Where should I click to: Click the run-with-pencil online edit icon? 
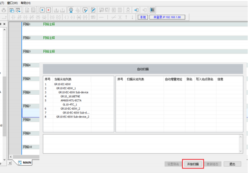click(x=85, y=10)
